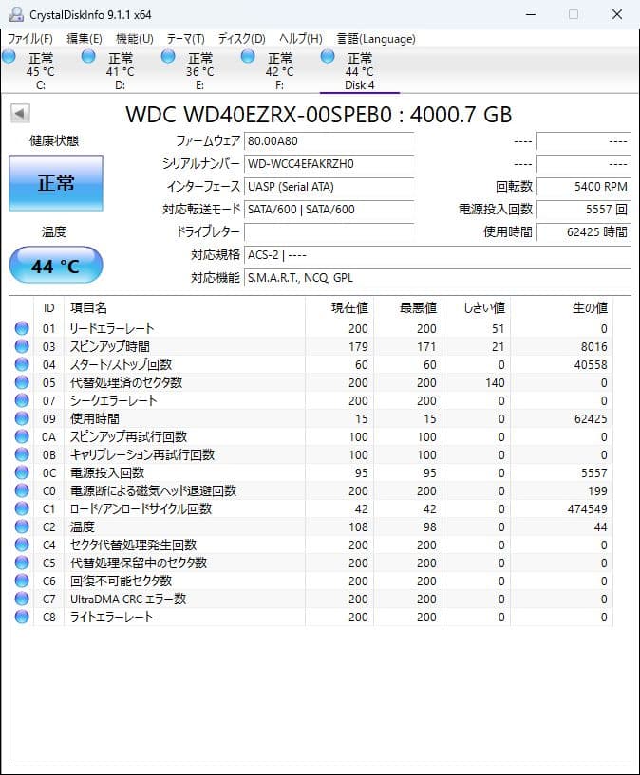Click the serial number field WD-WCC4EFAKRZH0

click(329, 163)
